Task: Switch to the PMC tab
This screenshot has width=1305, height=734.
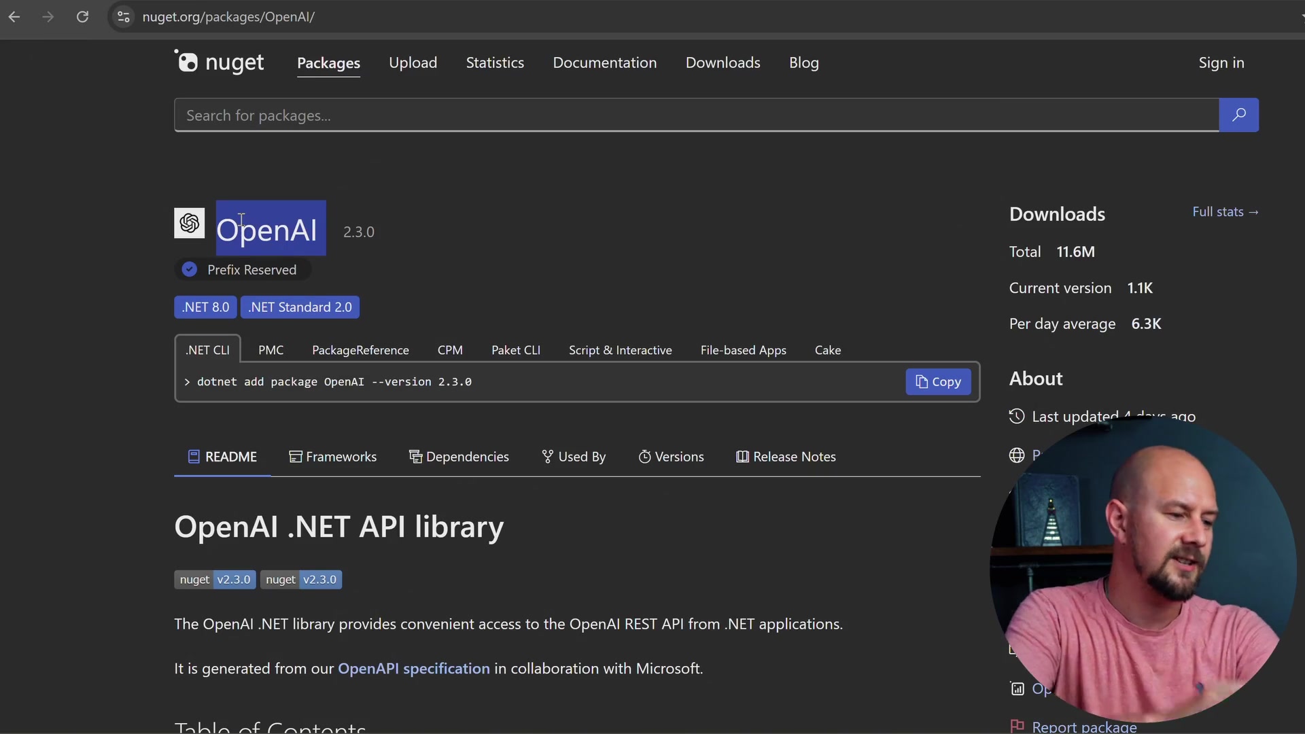Action: pos(271,350)
